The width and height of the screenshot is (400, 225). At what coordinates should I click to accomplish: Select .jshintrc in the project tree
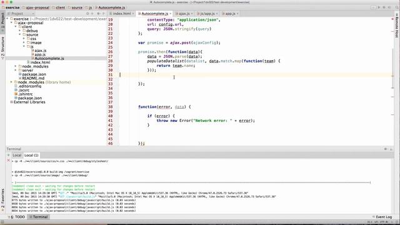(25, 94)
